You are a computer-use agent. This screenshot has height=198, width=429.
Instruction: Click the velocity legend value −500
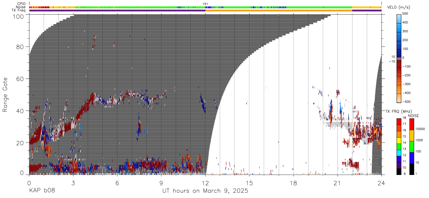point(407,102)
